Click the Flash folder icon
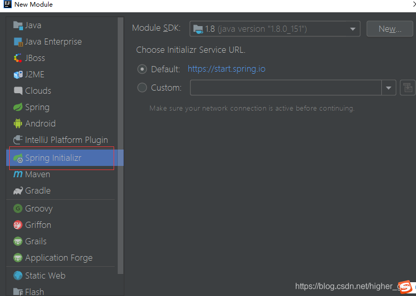 (18, 292)
